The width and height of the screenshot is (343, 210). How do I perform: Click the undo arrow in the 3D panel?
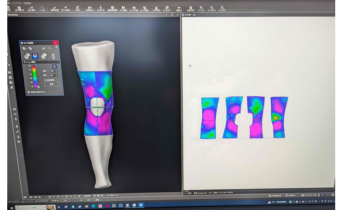[43, 48]
